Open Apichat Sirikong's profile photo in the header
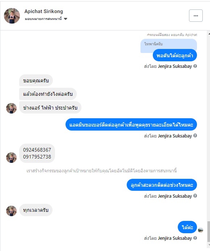Image resolution: width=210 pixels, height=251 pixels. pos(12,16)
